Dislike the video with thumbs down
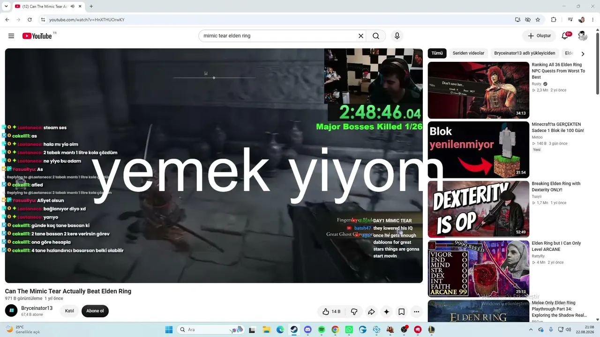600x337 pixels. [x=354, y=311]
